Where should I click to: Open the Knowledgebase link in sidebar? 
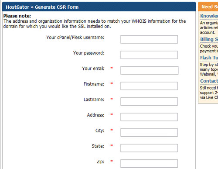tap(209, 16)
